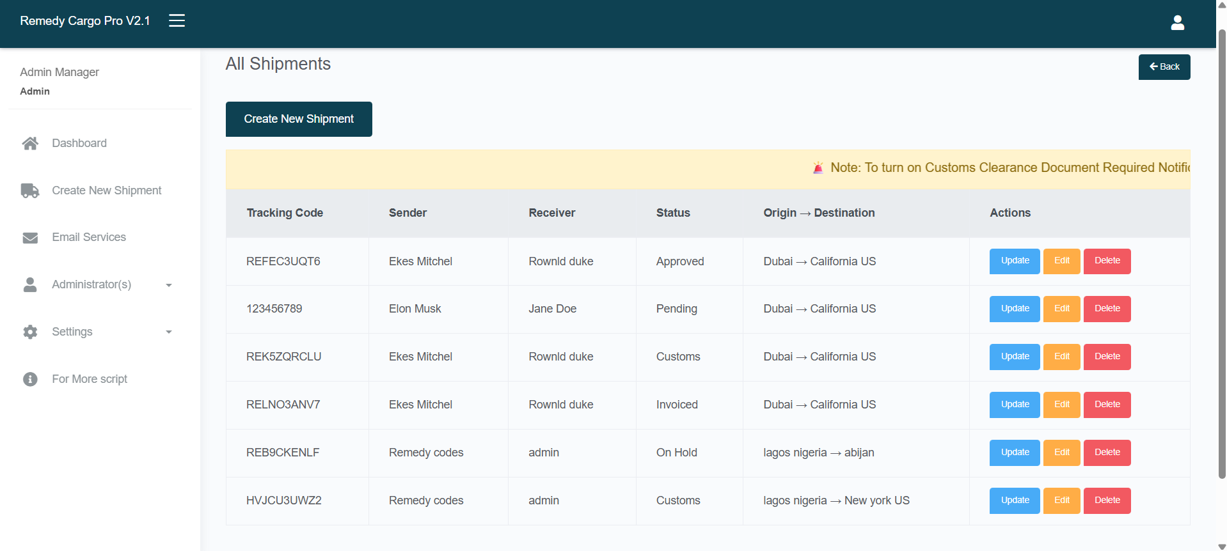Update shipment REFEC3UQT6

(1014, 261)
